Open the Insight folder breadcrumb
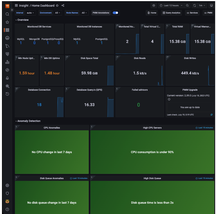Image resolution: width=216 pixels, height=214 pixels. (x=24, y=6)
